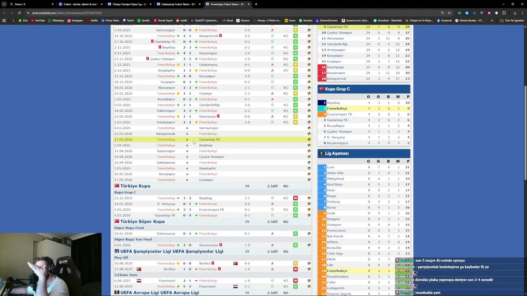The width and height of the screenshot is (527, 296).
Task: Open the Türkiye Süper Kupa competition heading
Action: pos(142,222)
